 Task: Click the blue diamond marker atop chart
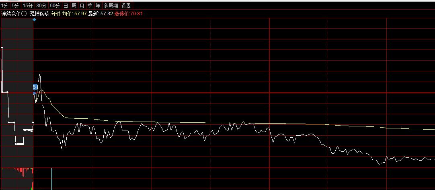pos(35,19)
